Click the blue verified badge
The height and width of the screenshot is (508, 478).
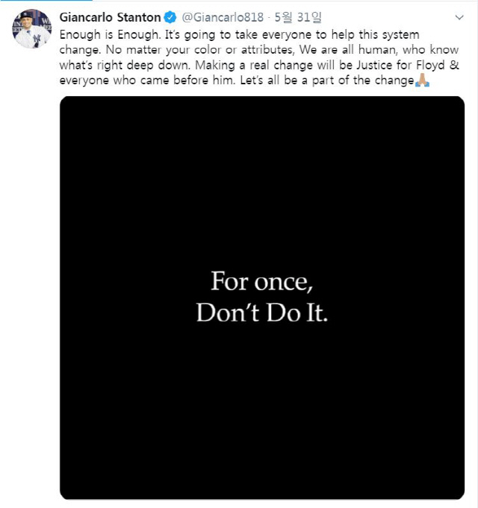click(170, 17)
